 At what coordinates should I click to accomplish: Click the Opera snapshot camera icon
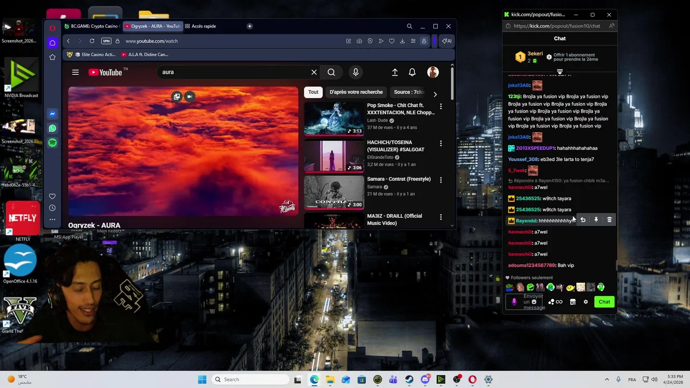point(359,41)
